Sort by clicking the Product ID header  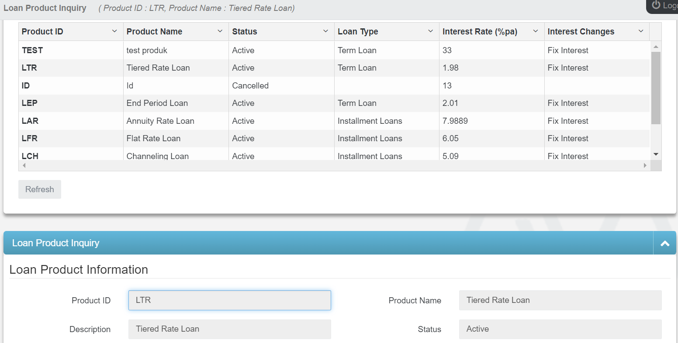pos(42,31)
